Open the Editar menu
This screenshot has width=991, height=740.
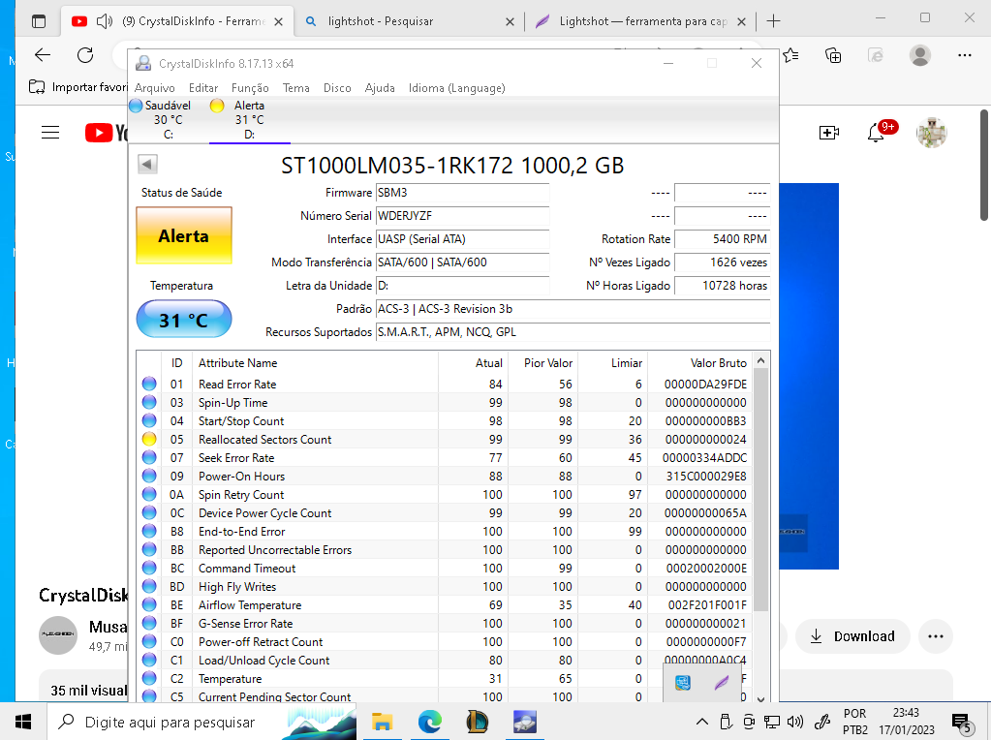pos(202,88)
